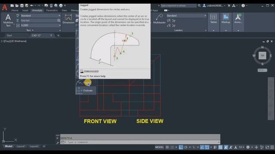Screen dimensions: 275x154
Task: Click the Help question mark icon
Action: point(243,6)
